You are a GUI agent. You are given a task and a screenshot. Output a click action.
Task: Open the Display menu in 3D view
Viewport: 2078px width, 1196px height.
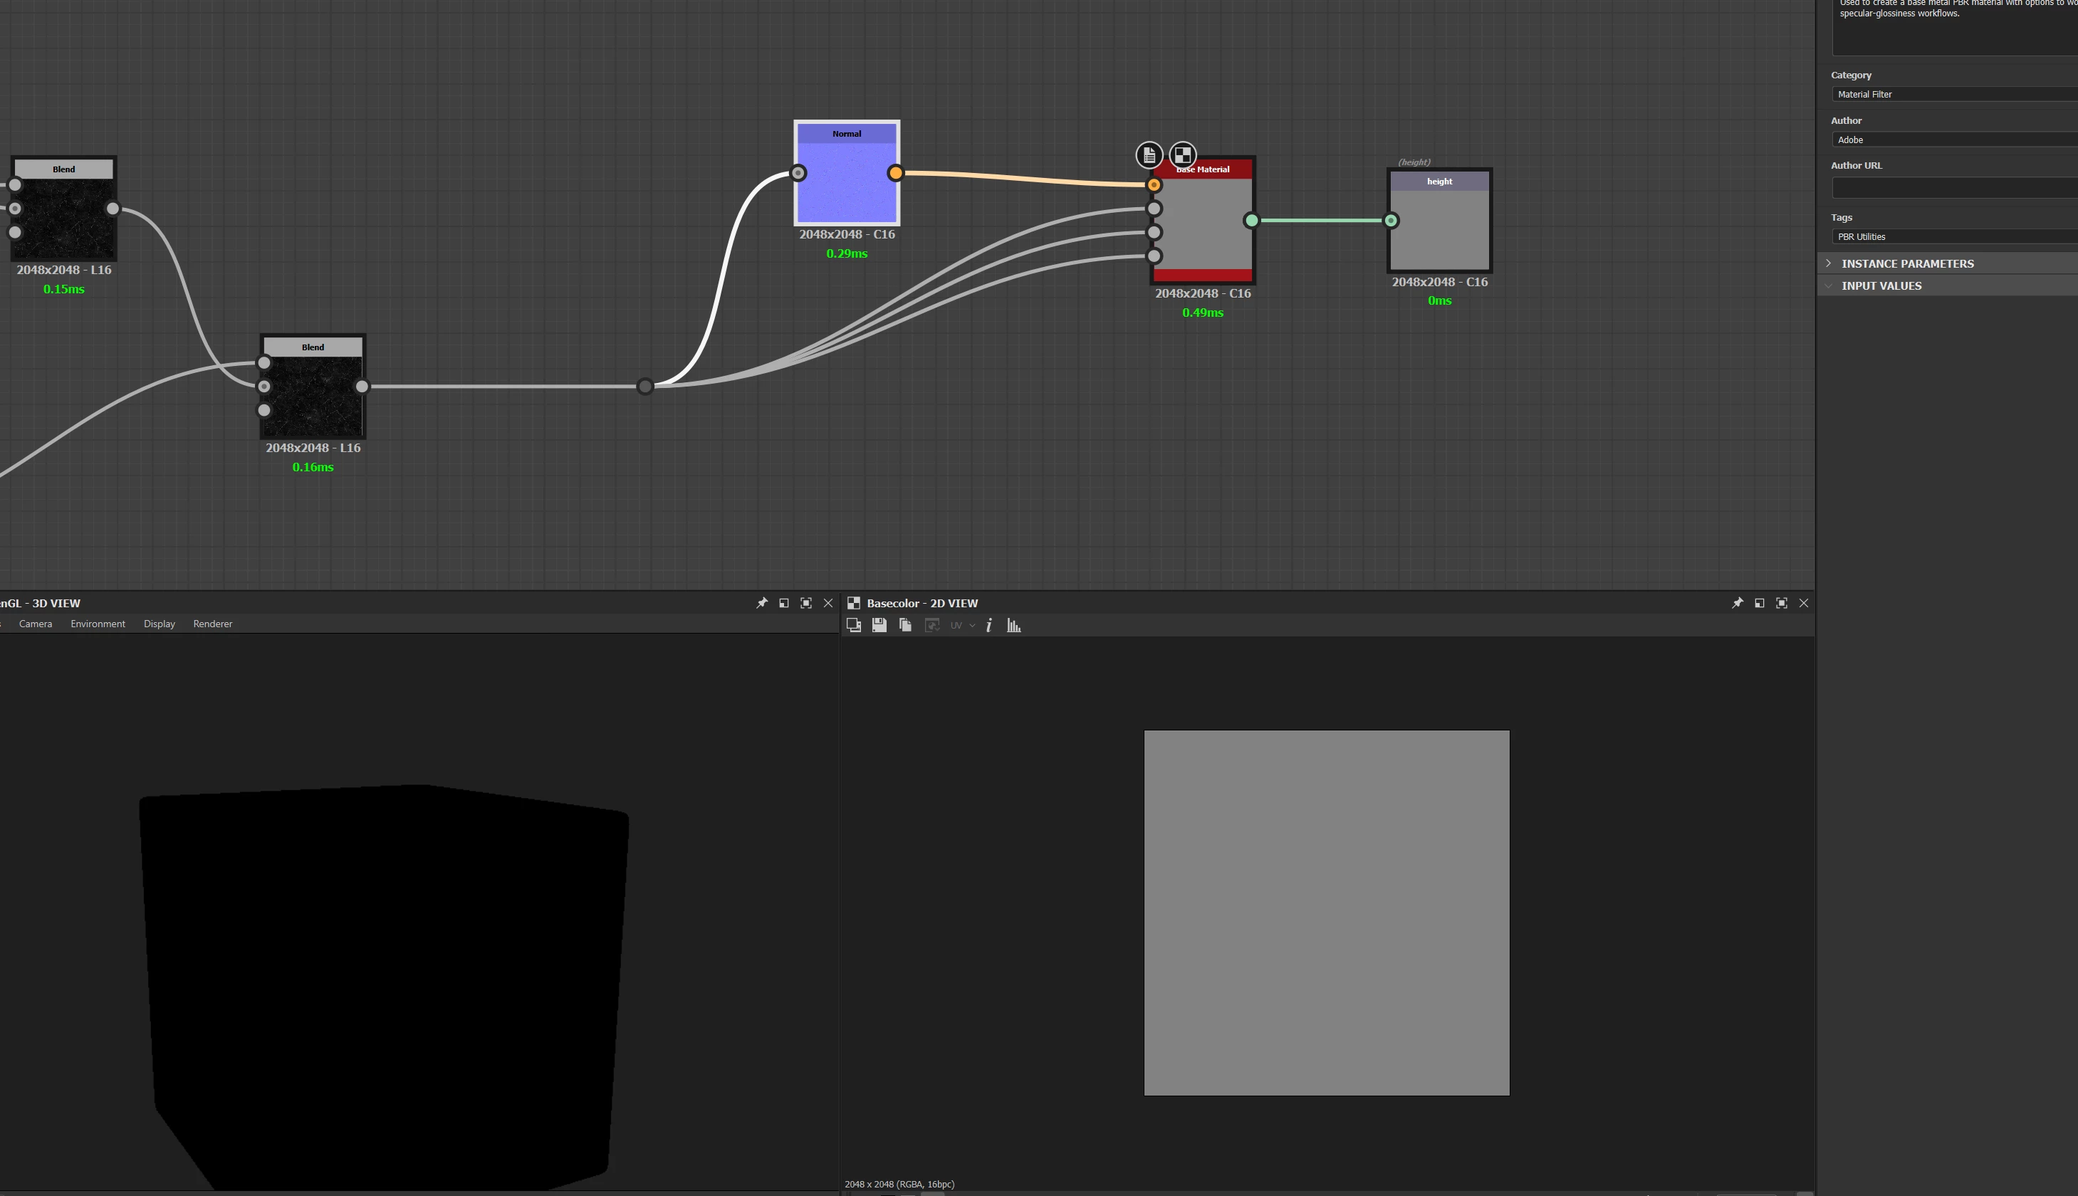pos(160,624)
